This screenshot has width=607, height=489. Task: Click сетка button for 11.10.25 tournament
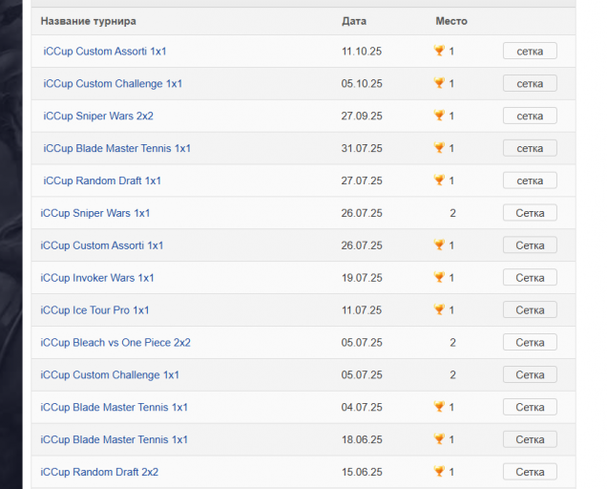530,51
